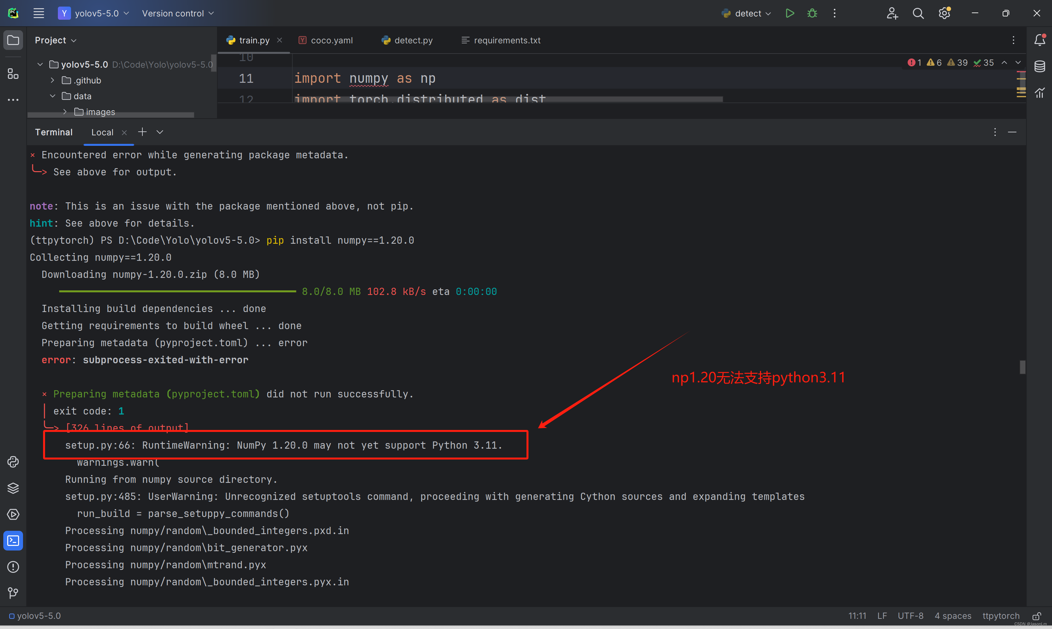Open IDE settings gear icon

pos(944,13)
